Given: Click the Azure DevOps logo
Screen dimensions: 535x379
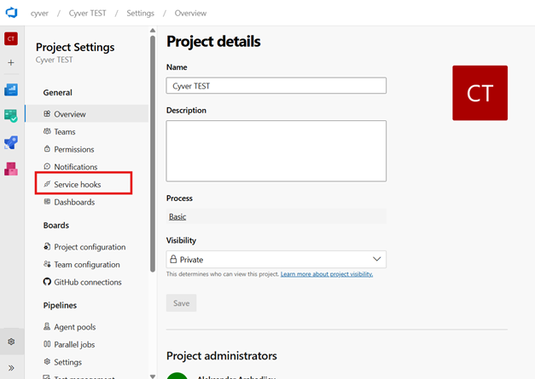Looking at the screenshot, I should (x=11, y=13).
